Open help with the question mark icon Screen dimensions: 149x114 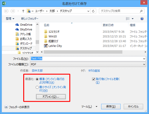pos(142,19)
